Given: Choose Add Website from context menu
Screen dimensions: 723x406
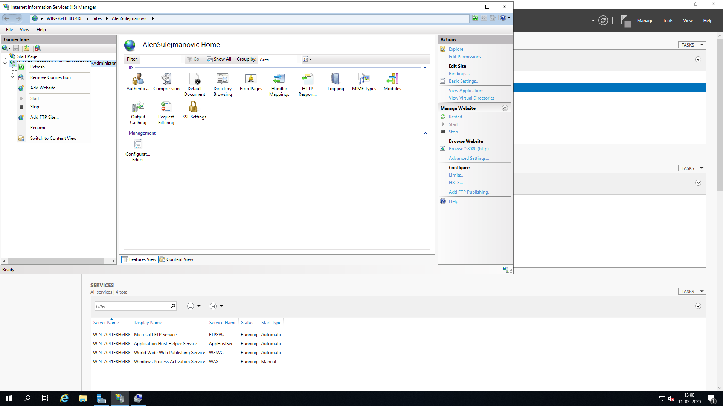Looking at the screenshot, I should coord(54,88).
